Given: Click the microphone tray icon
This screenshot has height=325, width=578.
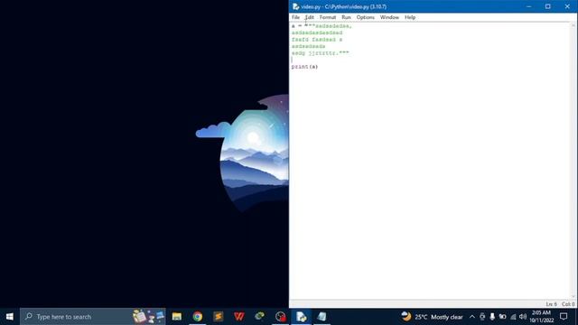Looking at the screenshot, I should (492, 317).
